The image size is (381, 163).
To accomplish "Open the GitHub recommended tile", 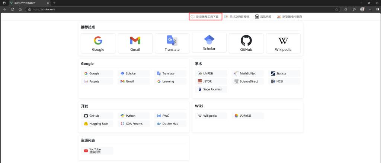I will point(246,43).
